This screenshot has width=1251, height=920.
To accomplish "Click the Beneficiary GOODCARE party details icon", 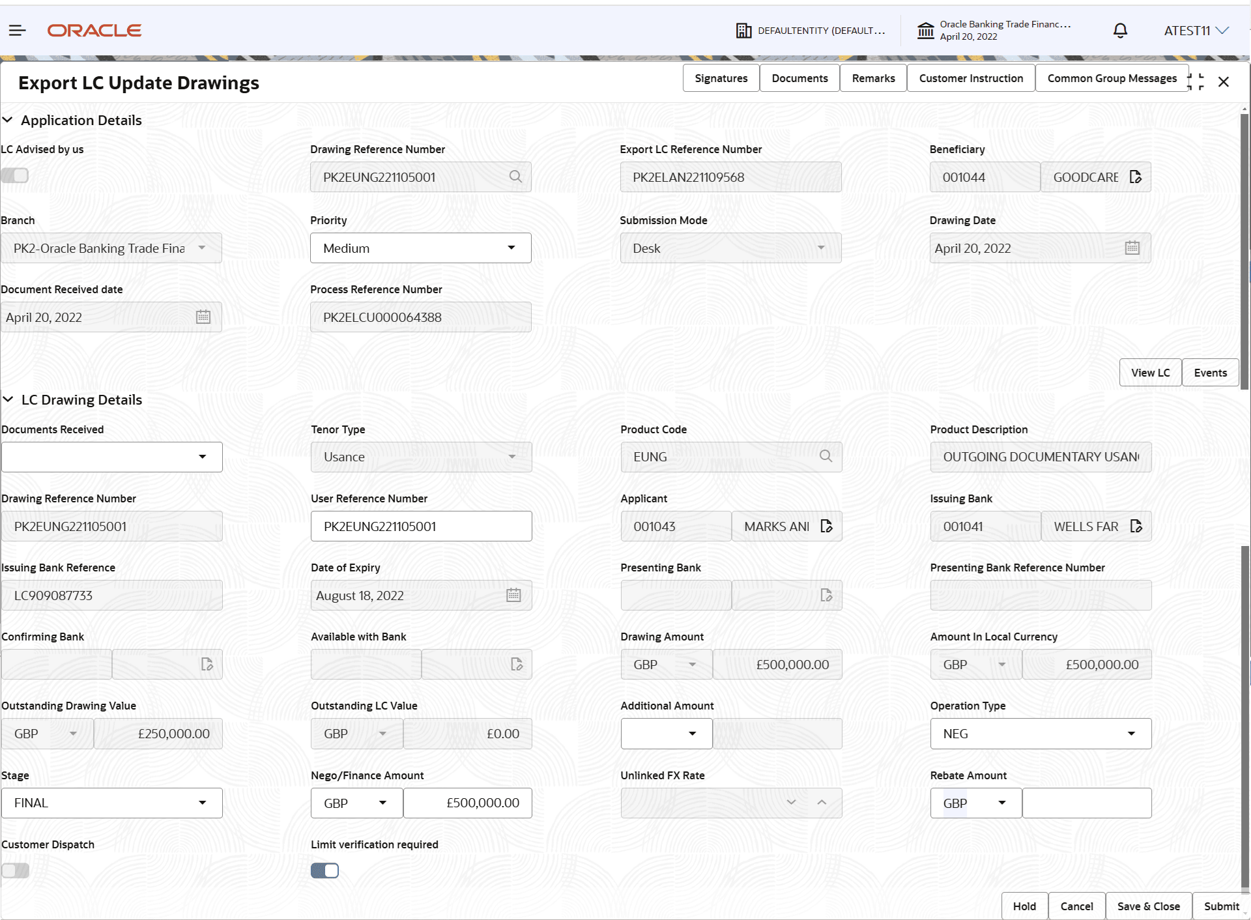I will [x=1136, y=177].
